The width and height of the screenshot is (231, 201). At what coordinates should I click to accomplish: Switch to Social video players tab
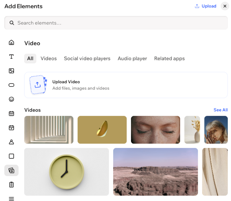tap(87, 59)
